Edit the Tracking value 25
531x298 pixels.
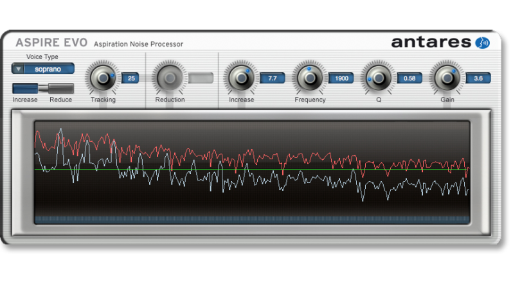(x=130, y=78)
